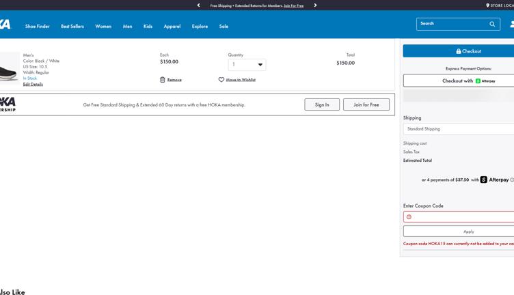
Task: Click the Express Payment Options label
Action: click(x=469, y=69)
